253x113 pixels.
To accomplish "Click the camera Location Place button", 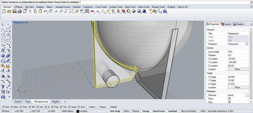I will click(238, 69).
